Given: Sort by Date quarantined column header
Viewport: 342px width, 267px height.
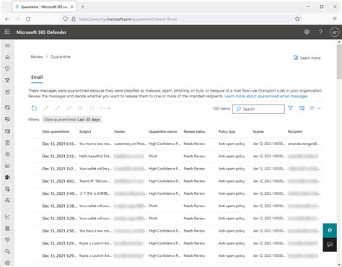Looking at the screenshot, I should (56, 131).
